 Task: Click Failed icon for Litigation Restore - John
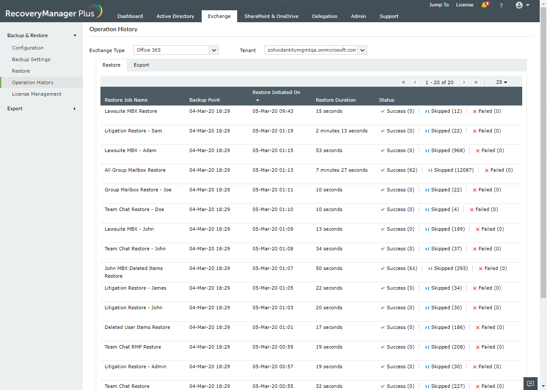475,308
